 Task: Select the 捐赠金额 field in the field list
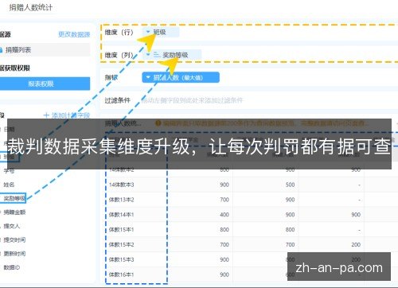click(x=14, y=212)
